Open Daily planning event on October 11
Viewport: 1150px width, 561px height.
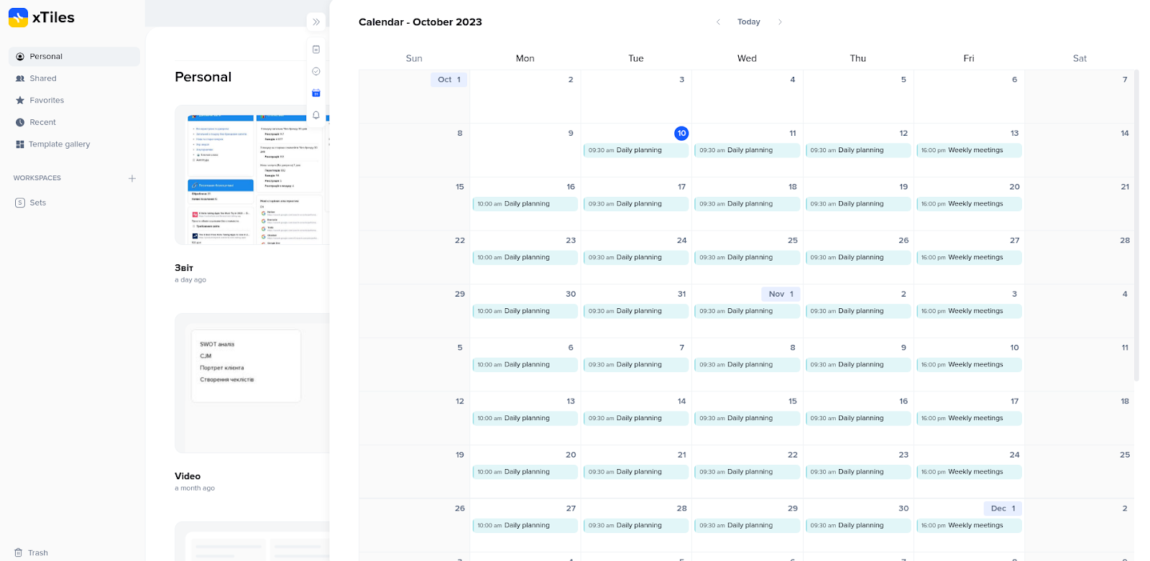(x=747, y=150)
